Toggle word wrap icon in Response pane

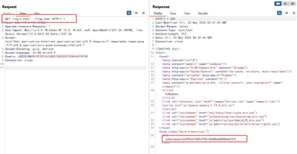279,13
